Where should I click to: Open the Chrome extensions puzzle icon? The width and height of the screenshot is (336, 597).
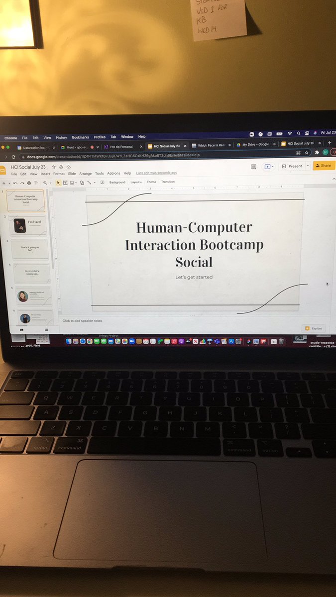(317, 153)
